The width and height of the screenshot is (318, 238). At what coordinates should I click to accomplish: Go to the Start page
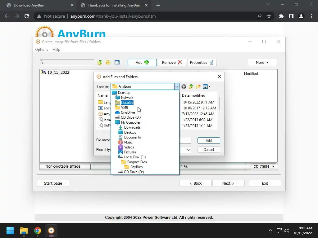53,183
